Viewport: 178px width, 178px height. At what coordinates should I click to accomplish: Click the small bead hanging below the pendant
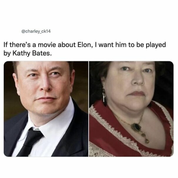point(147,141)
